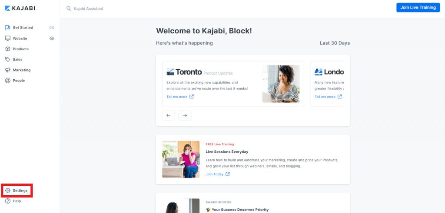Image resolution: width=445 pixels, height=213 pixels.
Task: Follow London card's Tell me more link
Action: coord(325,97)
